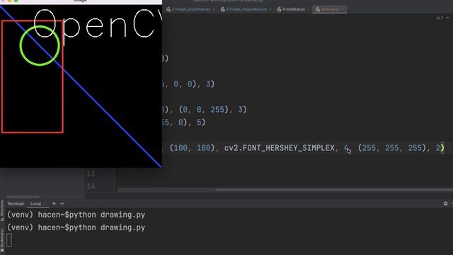
Task: Open the Structure tool window
Action: [x=2, y=210]
